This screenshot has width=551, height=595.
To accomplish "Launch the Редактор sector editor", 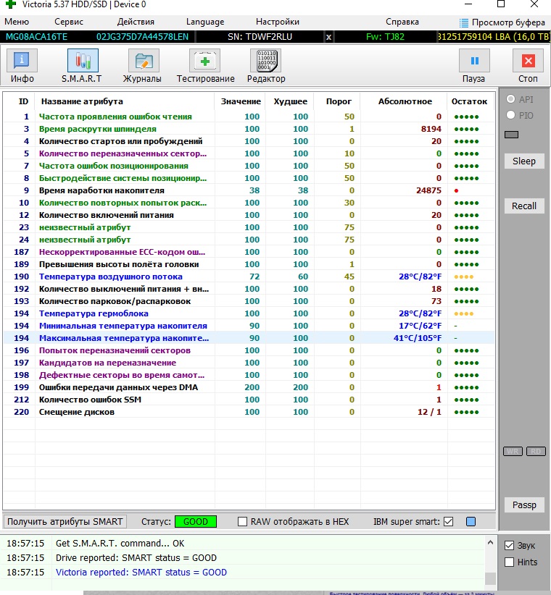I will [266, 66].
